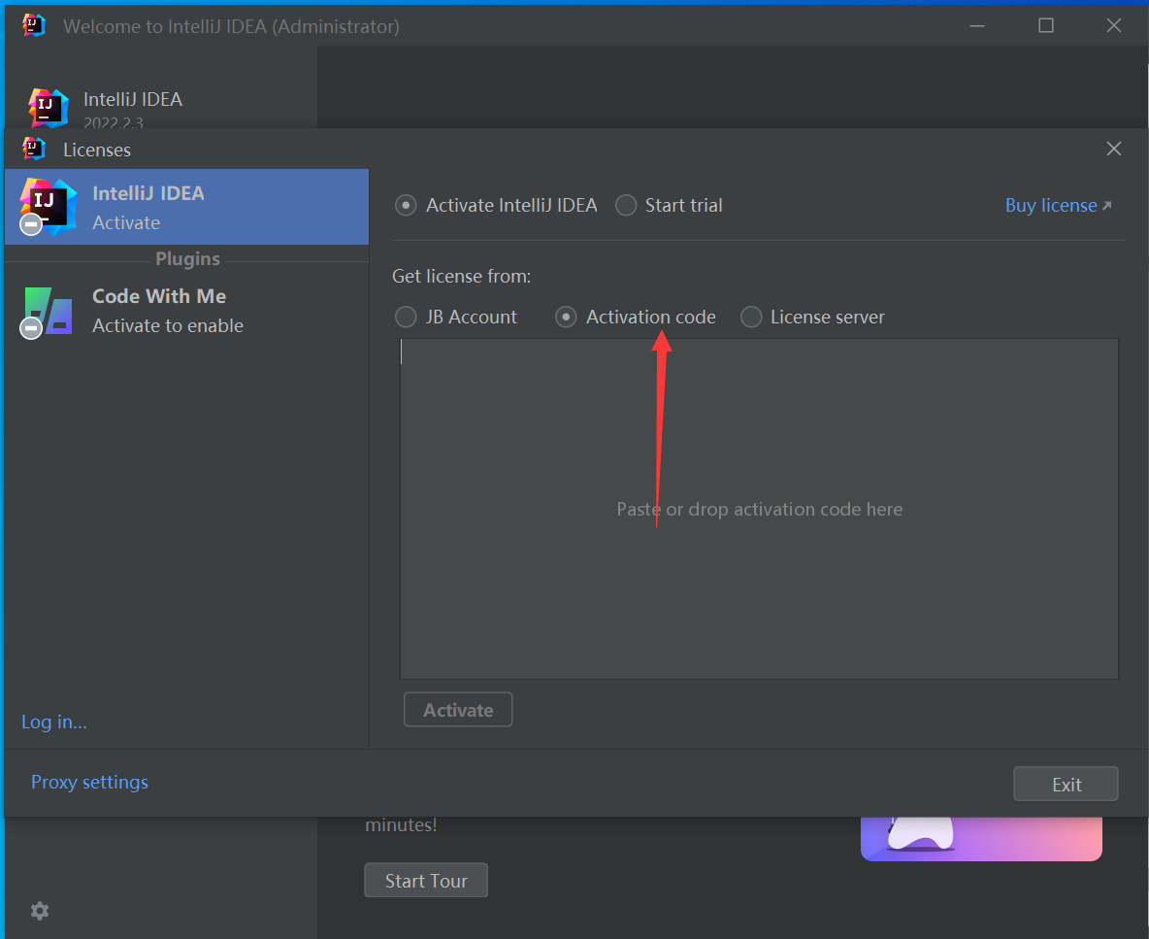Click the IntelliJ IDEA logo on Welcome screen
The image size is (1149, 939).
tap(48, 108)
